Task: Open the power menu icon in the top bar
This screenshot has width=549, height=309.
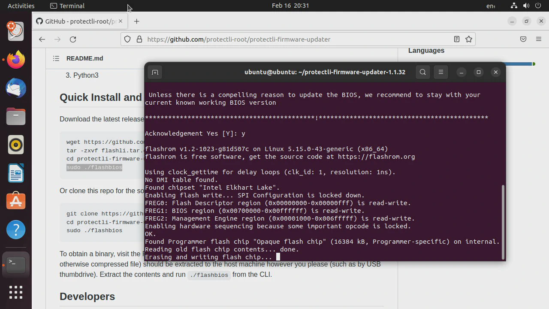Action: point(538,6)
